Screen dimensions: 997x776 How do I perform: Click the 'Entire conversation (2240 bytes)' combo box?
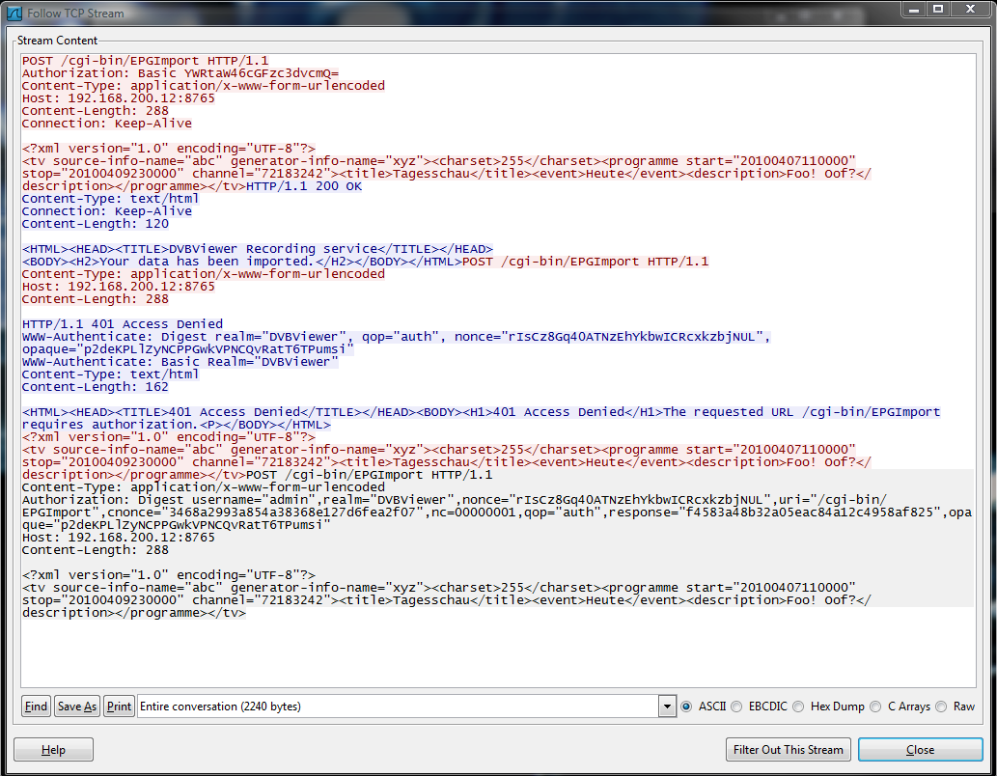click(x=397, y=707)
